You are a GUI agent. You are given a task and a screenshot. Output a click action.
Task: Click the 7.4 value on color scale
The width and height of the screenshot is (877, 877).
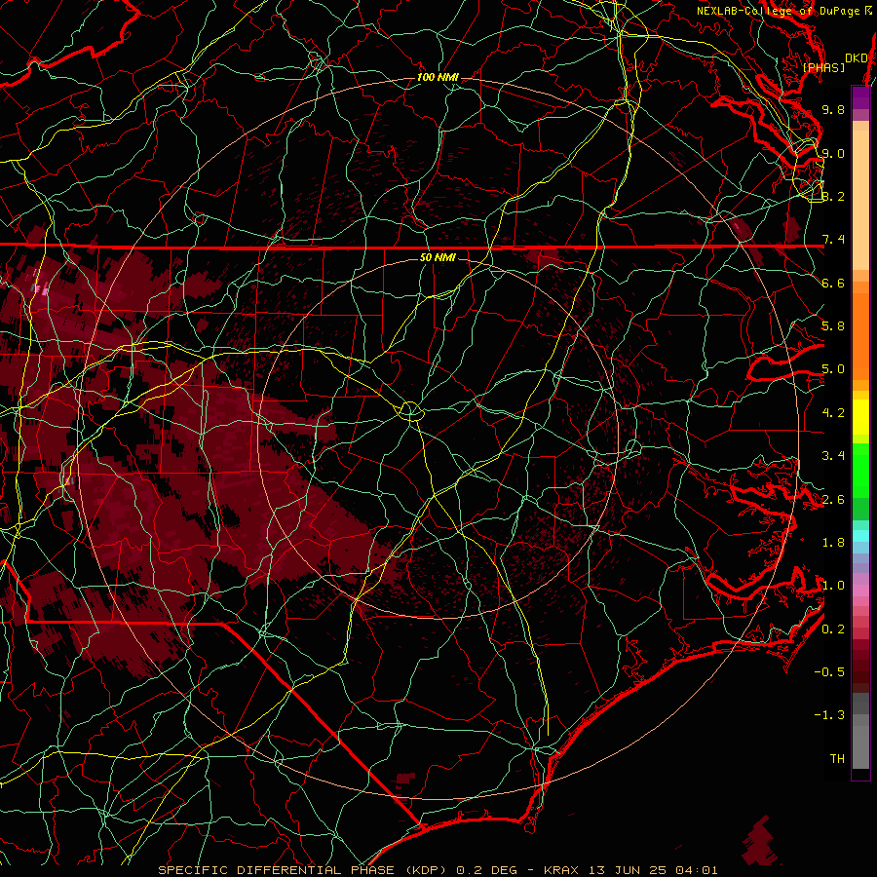pyautogui.click(x=833, y=240)
